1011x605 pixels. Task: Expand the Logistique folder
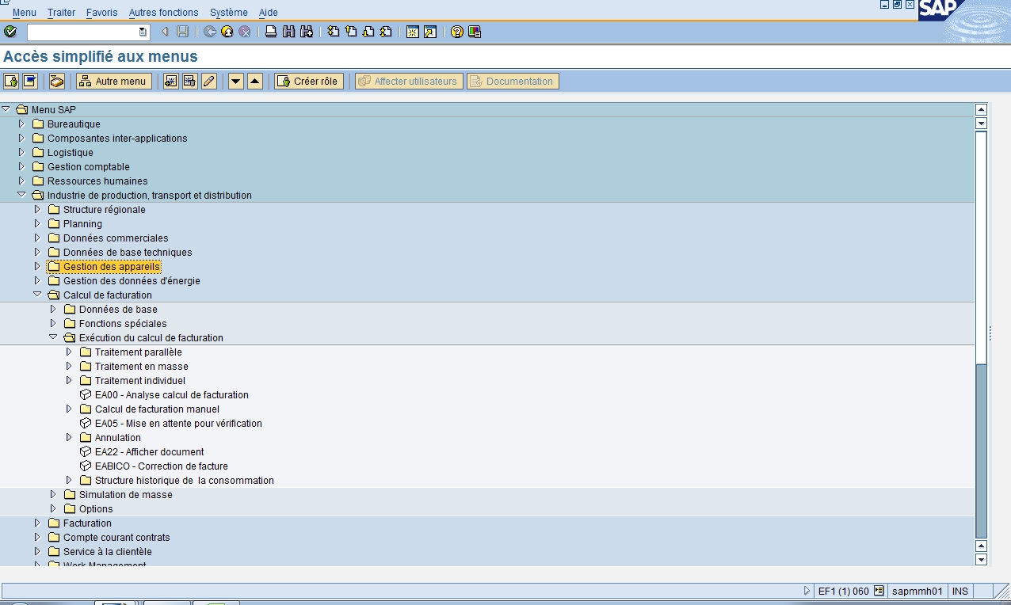tap(21, 152)
